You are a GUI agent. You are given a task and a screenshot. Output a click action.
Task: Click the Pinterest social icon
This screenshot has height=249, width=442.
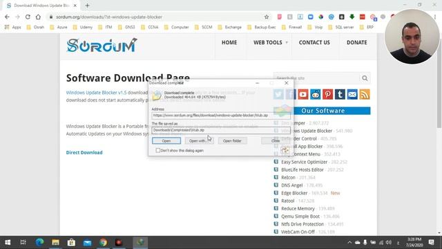327,94
